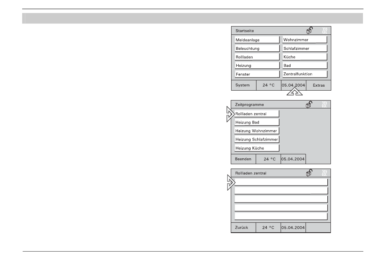Screen dimensions: 376x256
Task: Click 24 °C in the Rollladen zentral footer
Action: [268, 228]
